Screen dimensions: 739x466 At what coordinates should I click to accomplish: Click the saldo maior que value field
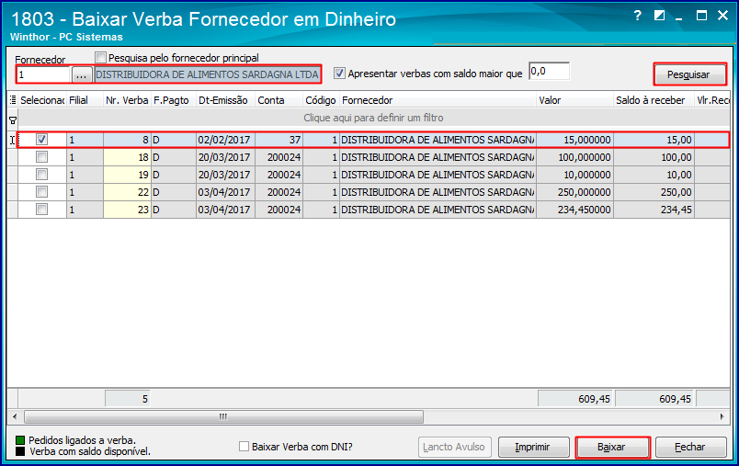pyautogui.click(x=549, y=72)
